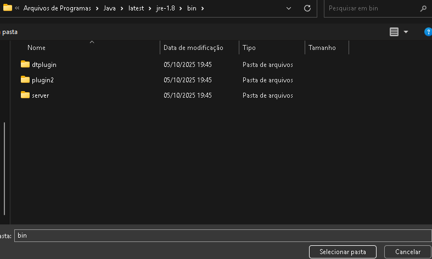432x259 pixels.
Task: Select the plugin2 folder name
Action: pos(43,80)
